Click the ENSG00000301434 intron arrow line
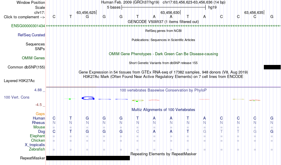Screen dimensions: 281x165 point(164,26)
